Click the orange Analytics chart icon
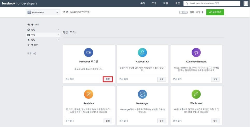The width and height of the screenshot is (250, 127). click(x=89, y=94)
